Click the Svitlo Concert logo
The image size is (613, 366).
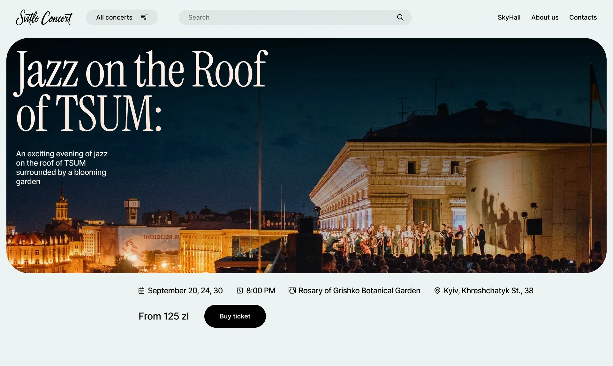click(44, 18)
